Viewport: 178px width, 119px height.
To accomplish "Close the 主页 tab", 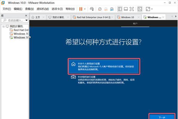I will [44, 17].
